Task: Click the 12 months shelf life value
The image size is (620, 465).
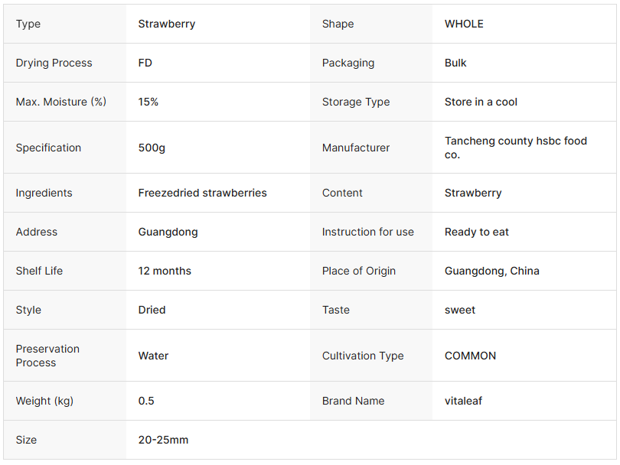Action: tap(165, 271)
